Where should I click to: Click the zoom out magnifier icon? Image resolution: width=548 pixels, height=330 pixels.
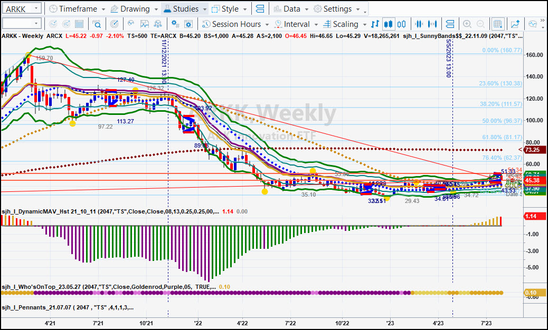(481, 24)
